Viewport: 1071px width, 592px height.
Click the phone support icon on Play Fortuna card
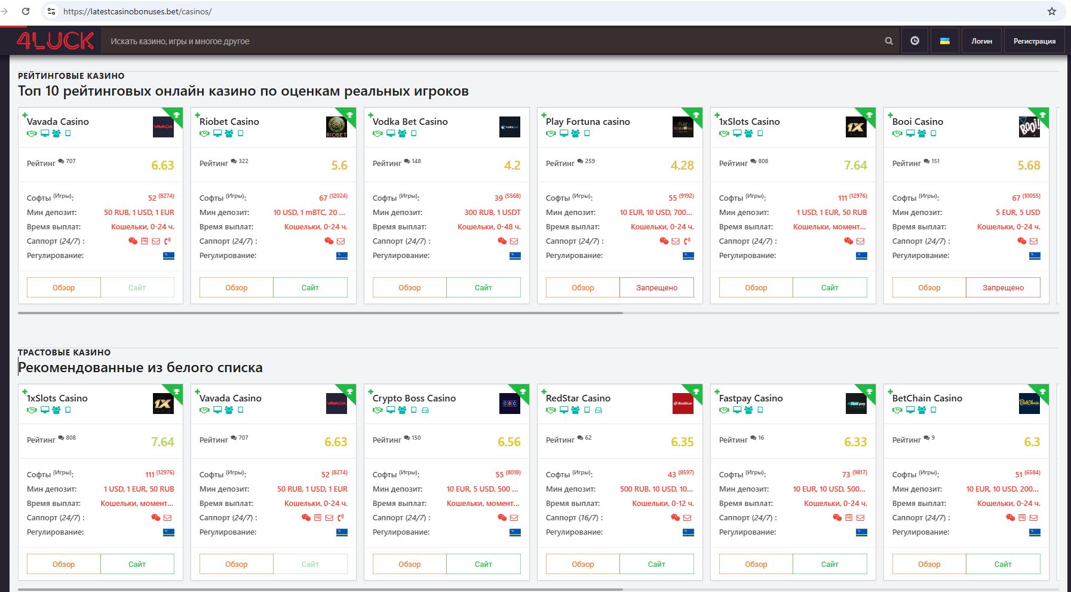point(687,241)
